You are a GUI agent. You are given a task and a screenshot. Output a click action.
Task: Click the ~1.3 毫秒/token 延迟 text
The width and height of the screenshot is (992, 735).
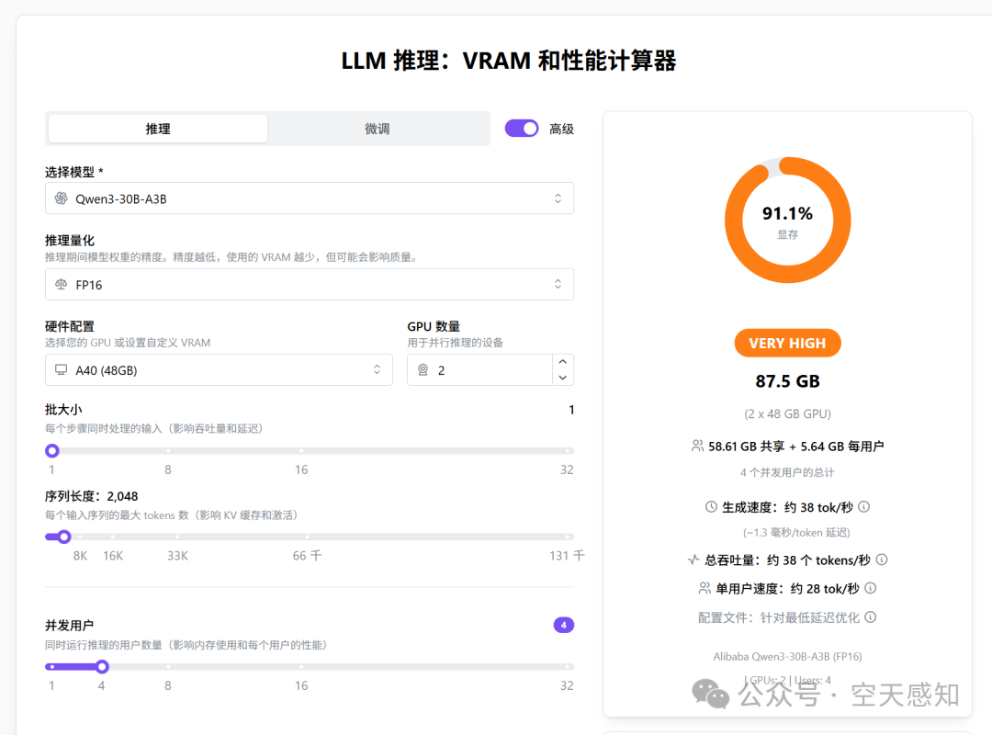[796, 533]
